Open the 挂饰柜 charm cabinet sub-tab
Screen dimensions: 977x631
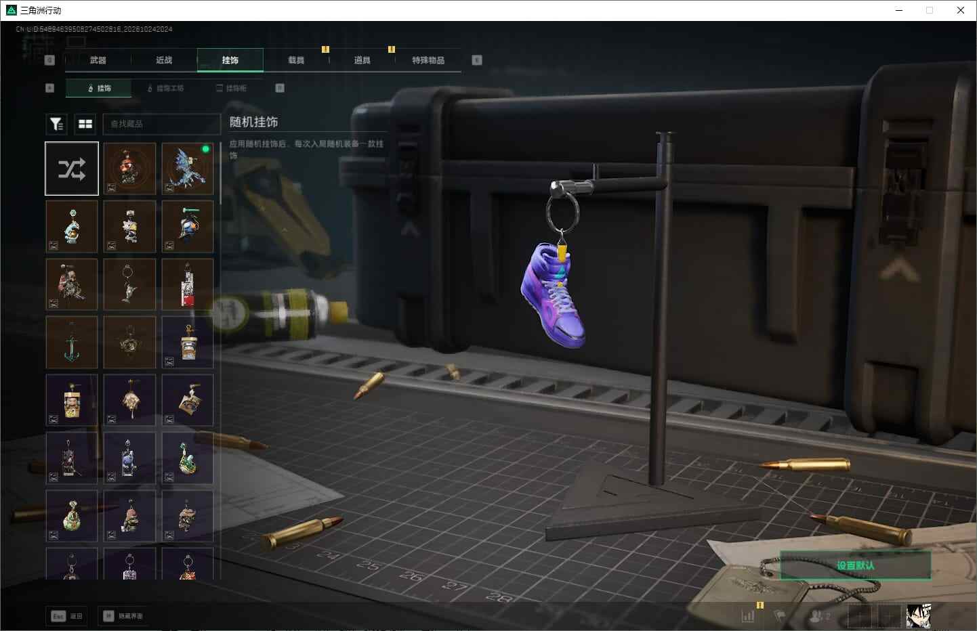pyautogui.click(x=232, y=88)
